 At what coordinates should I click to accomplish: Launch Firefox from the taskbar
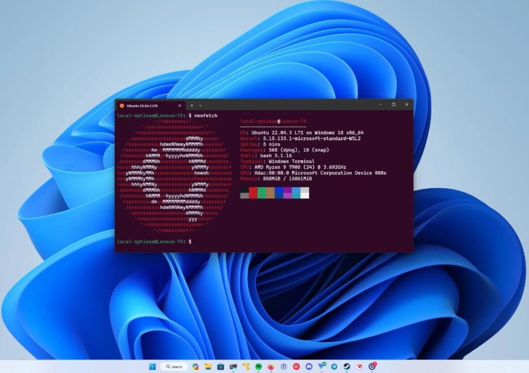[271, 367]
